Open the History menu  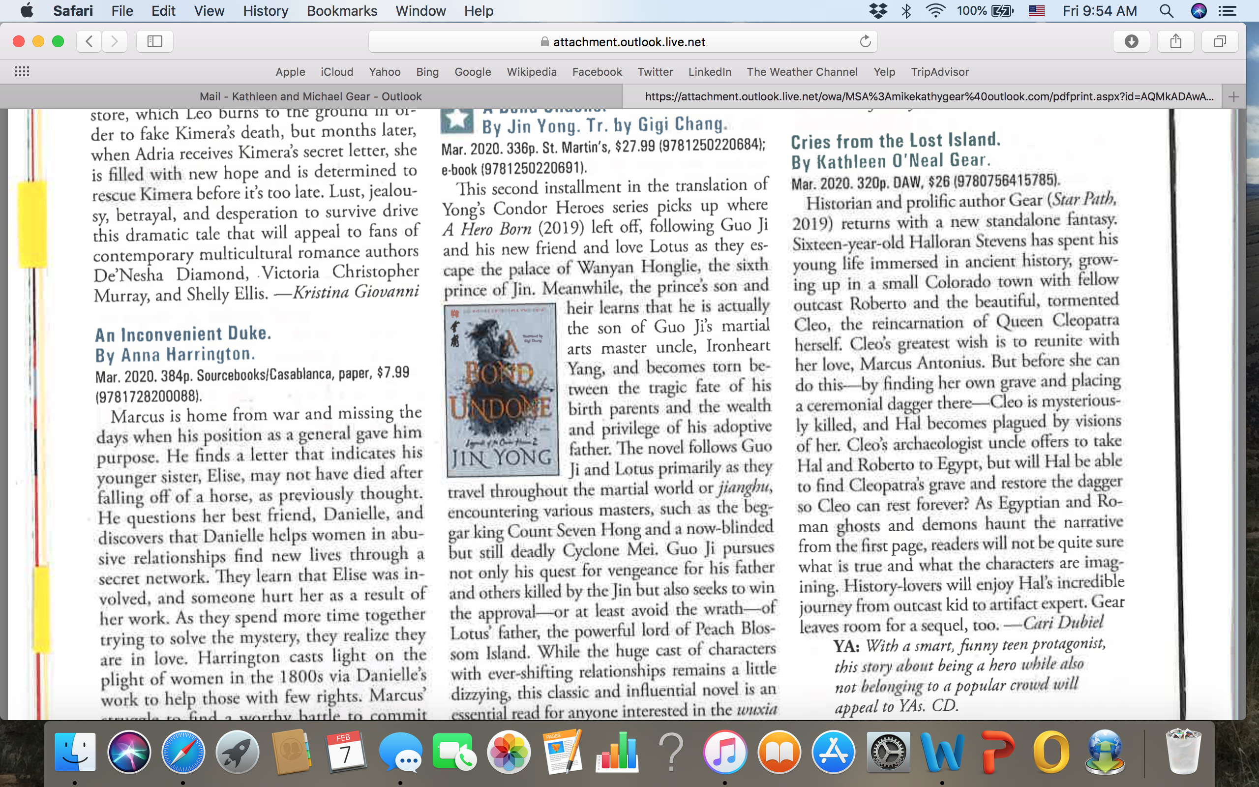tap(266, 11)
